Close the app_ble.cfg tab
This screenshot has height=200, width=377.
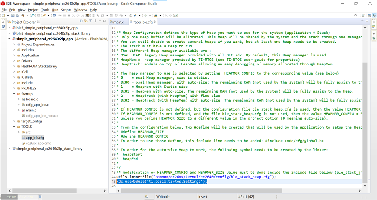[x=156, y=22]
